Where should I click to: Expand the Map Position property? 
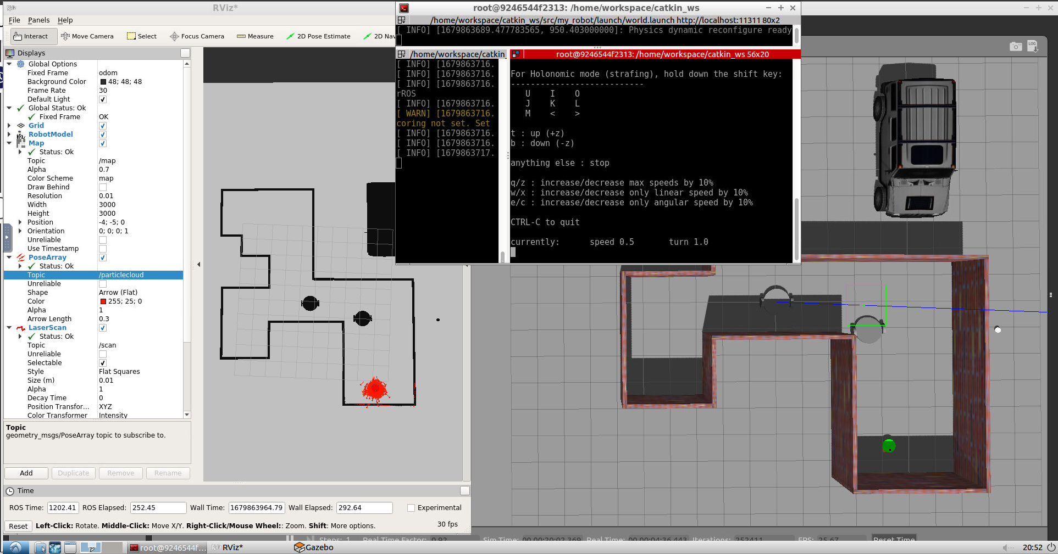[x=20, y=222]
